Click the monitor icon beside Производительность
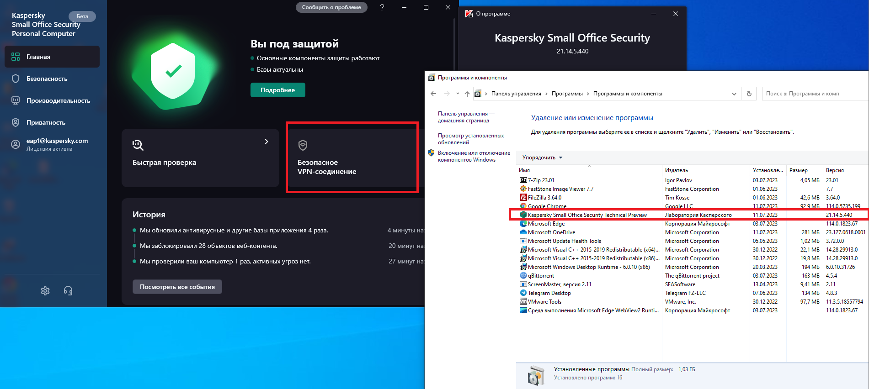869x389 pixels. point(16,100)
